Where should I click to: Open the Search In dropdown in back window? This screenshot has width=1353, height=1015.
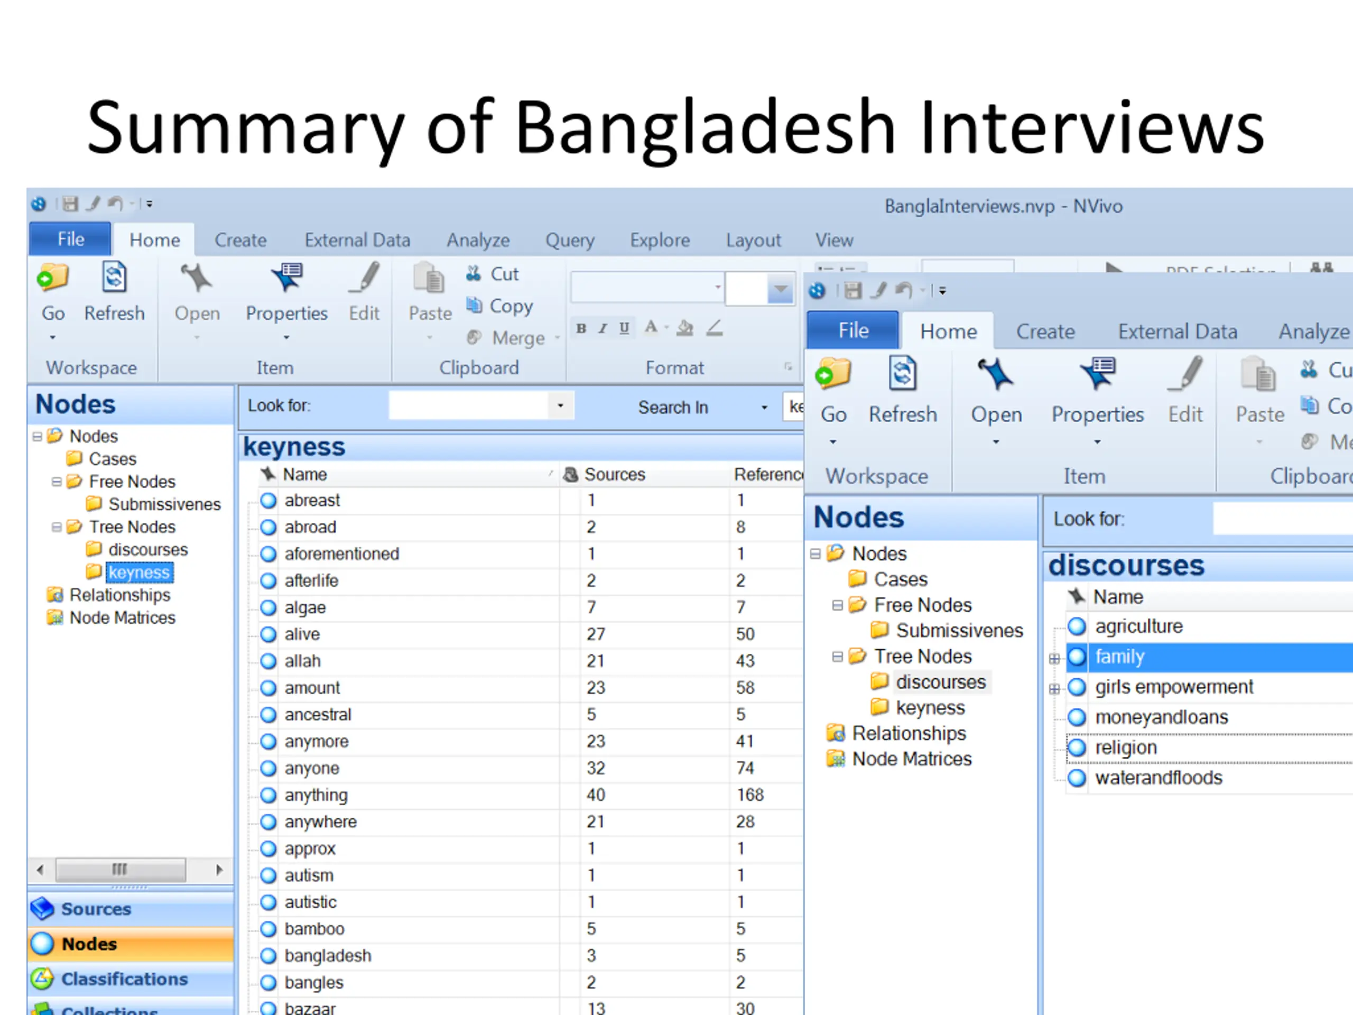(x=764, y=408)
